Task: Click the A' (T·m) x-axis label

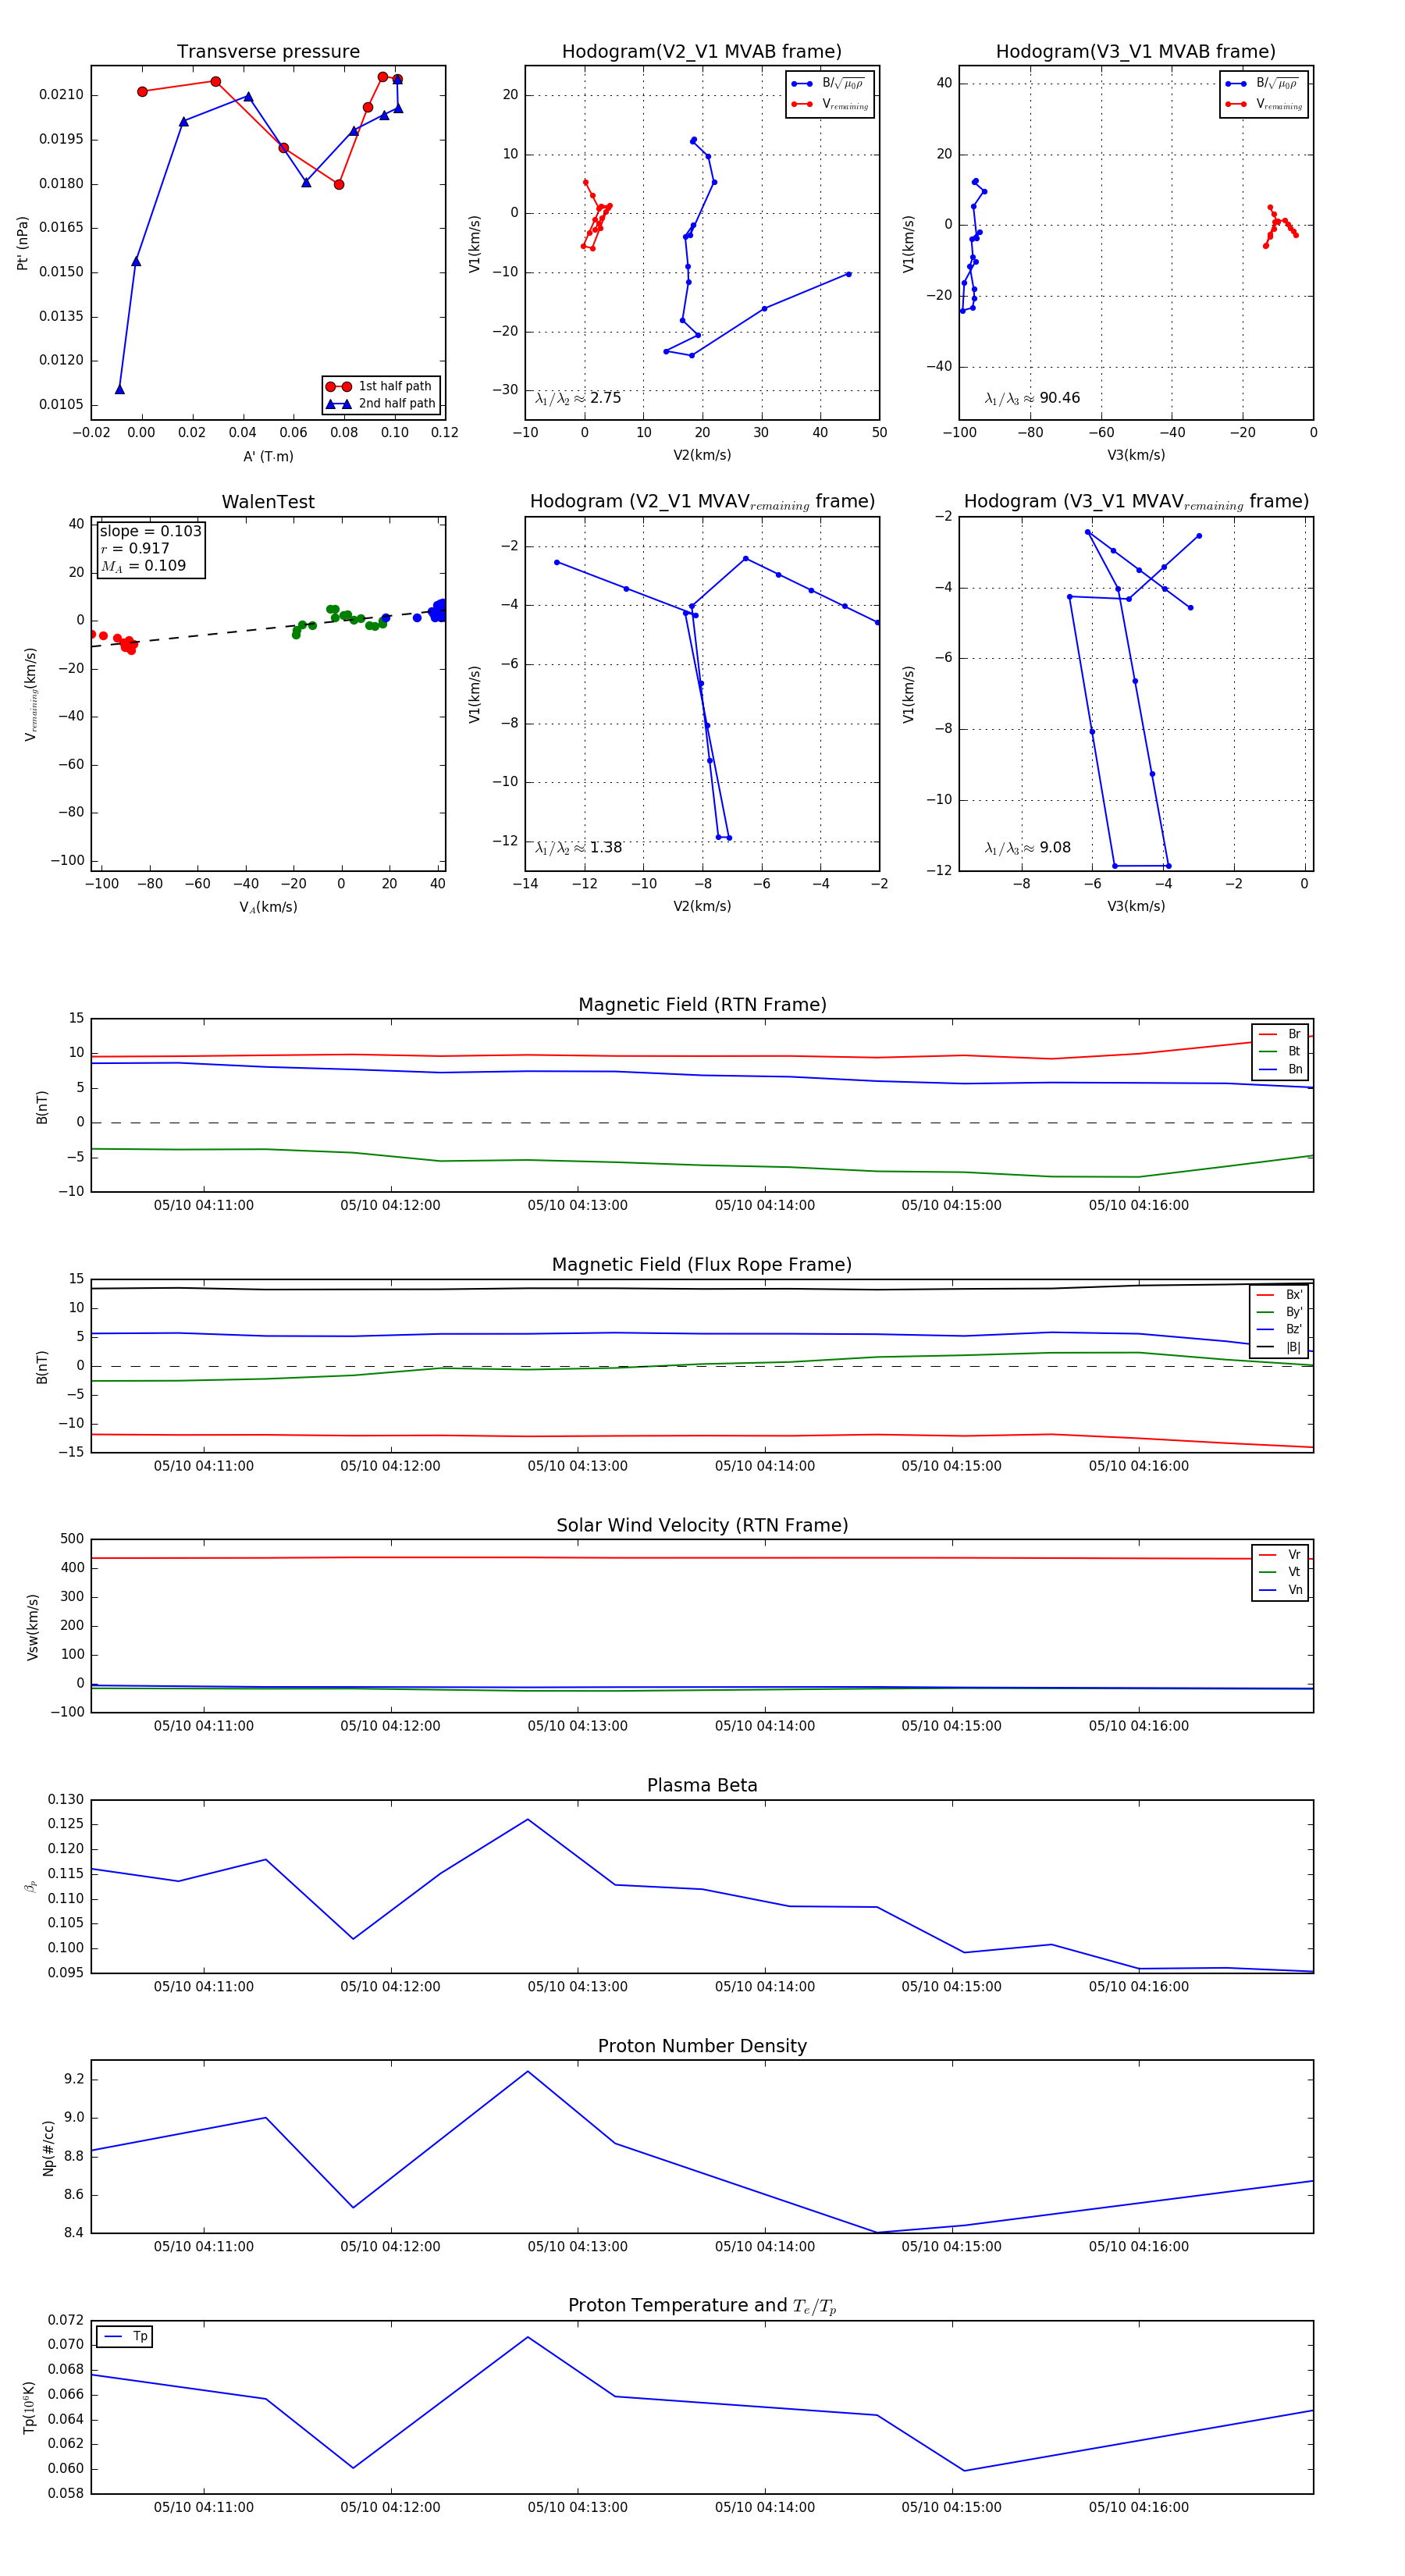Action: pyautogui.click(x=268, y=457)
